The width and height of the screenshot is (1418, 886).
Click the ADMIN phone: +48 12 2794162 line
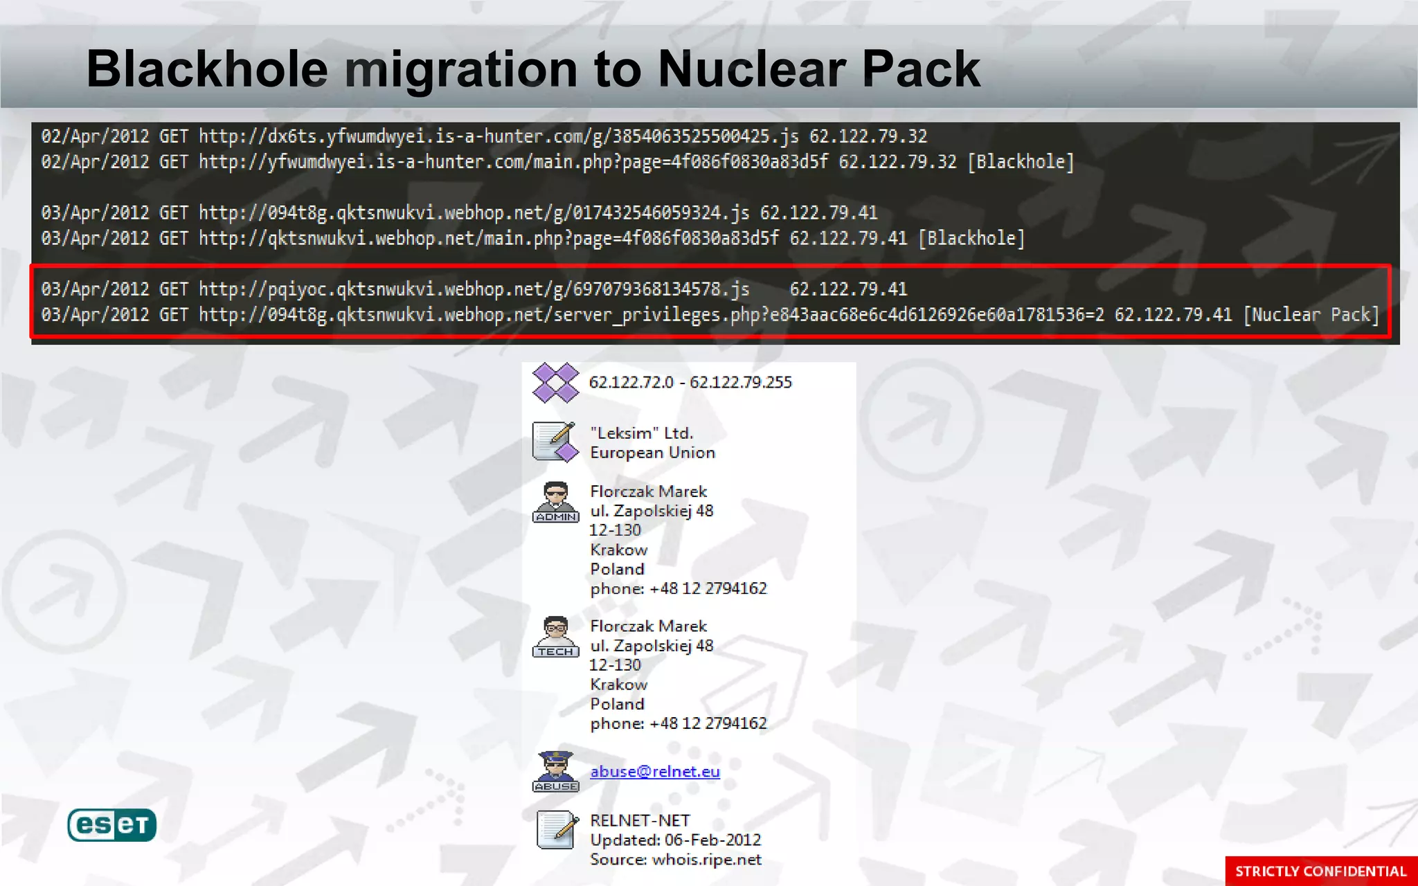click(679, 588)
